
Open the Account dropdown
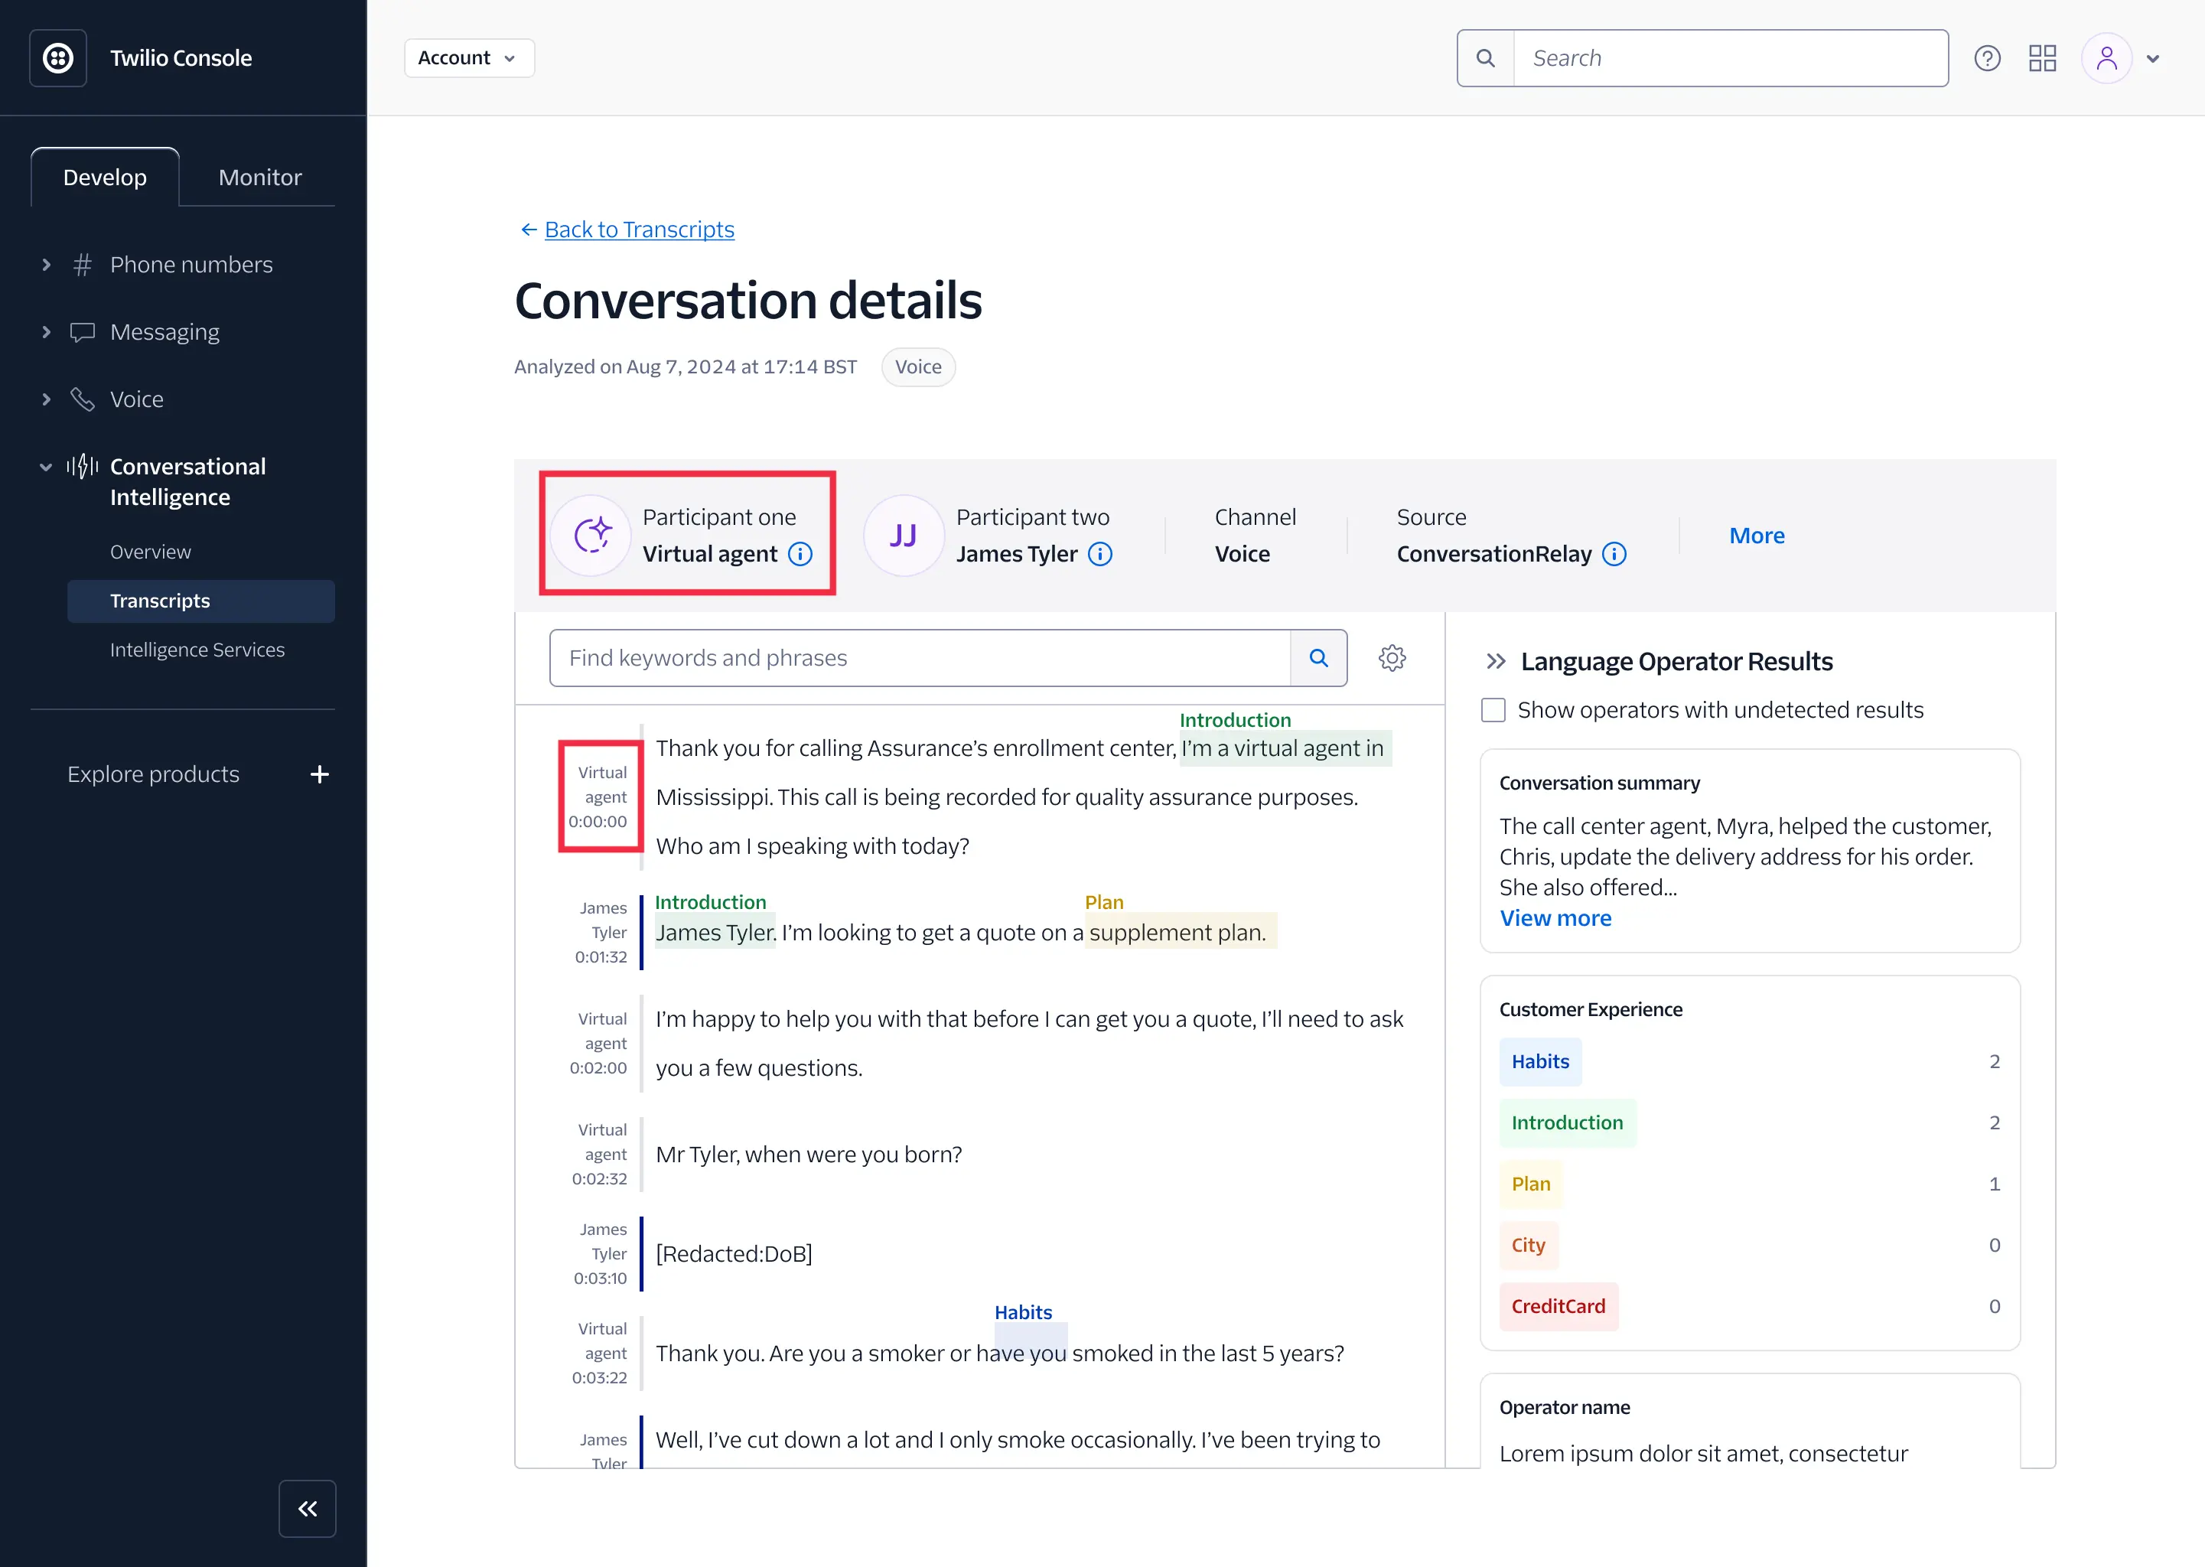point(469,58)
